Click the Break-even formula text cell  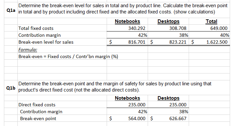tap(68, 56)
